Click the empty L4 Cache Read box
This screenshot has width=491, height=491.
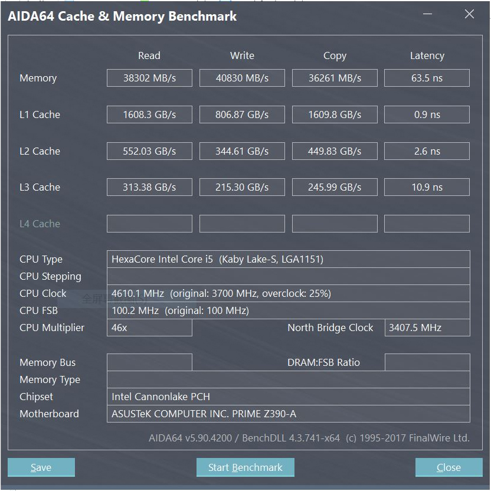[149, 224]
